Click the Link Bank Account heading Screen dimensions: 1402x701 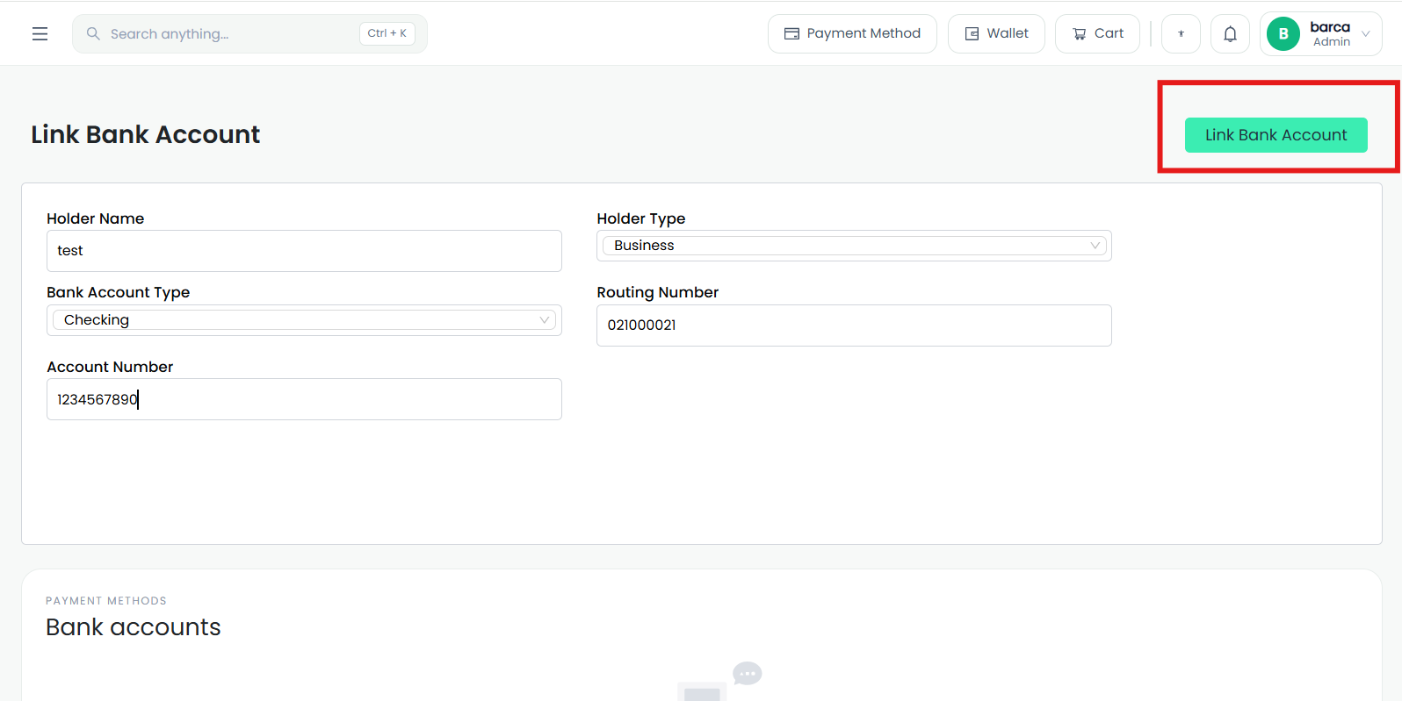click(146, 134)
